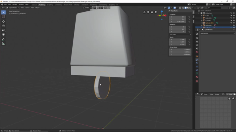Viewport: 236px width, 132px height.
Task: Open the Physics properties tab
Action: pyautogui.click(x=197, y=67)
